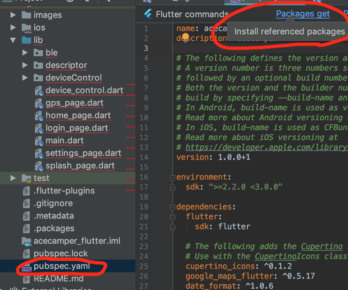Screen dimensions: 348x290
Task: Open home_page.dart file
Action: (78, 116)
